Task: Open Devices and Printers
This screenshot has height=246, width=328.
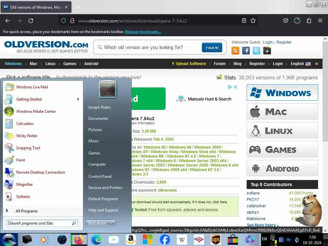Action: pyautogui.click(x=105, y=188)
